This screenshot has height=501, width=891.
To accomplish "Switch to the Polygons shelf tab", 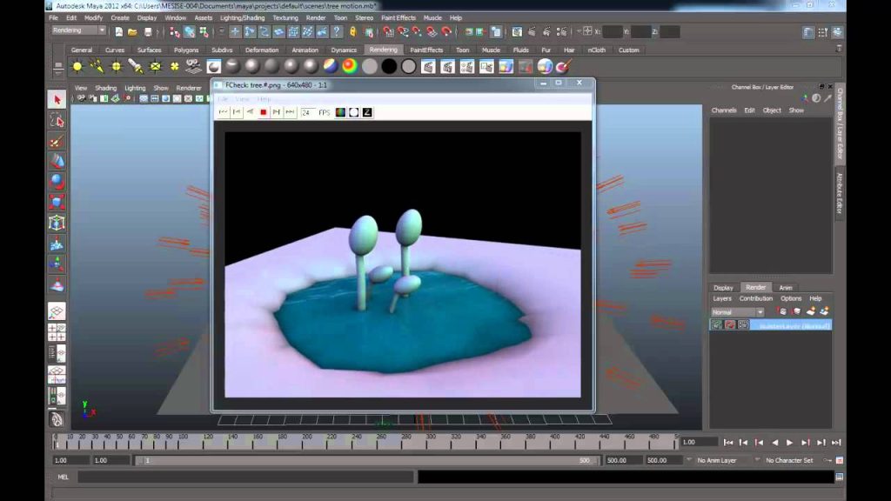I will coord(186,50).
